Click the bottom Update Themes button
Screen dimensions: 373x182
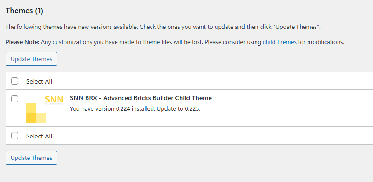[31, 158]
